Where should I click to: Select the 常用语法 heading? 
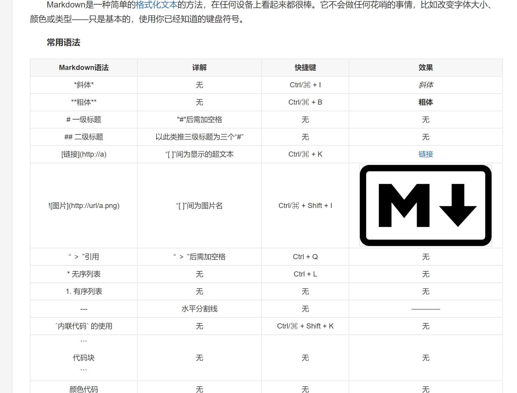coord(63,42)
